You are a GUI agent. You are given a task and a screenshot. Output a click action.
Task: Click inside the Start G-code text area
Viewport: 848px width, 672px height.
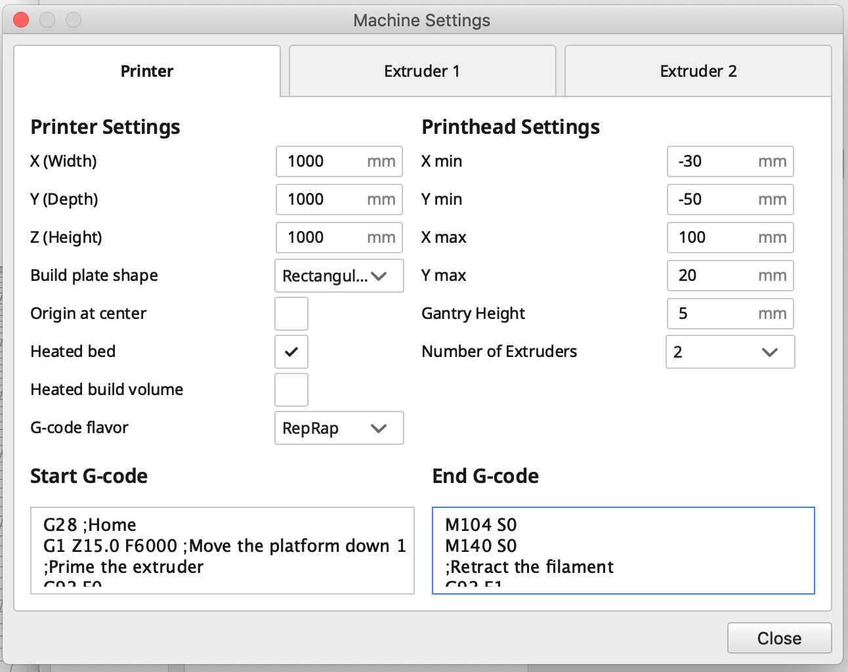(x=222, y=550)
